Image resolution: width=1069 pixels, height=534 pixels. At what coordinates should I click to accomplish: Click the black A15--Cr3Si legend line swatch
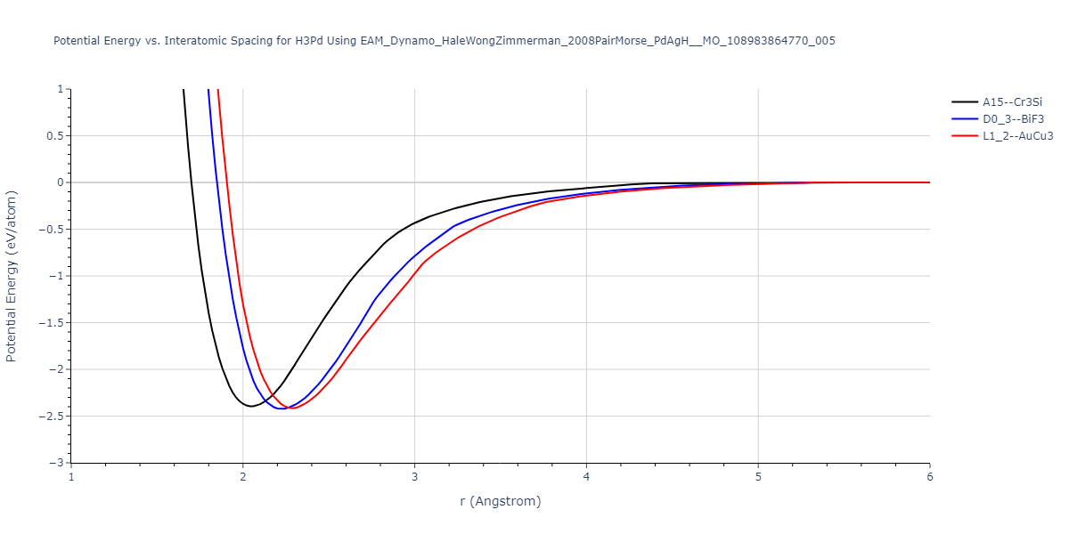(965, 101)
